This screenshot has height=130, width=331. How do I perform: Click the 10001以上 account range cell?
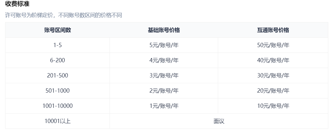(58, 121)
